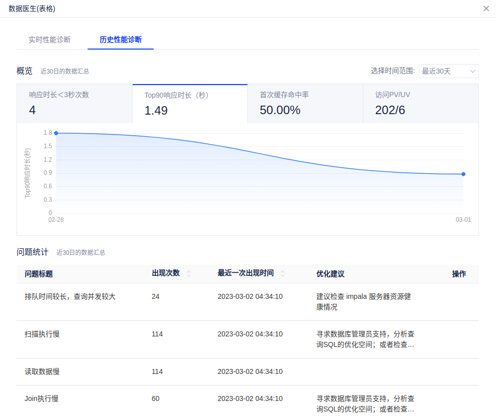Select the 读取数据慢 issue row
The height and width of the screenshot is (416, 496).
(x=42, y=372)
